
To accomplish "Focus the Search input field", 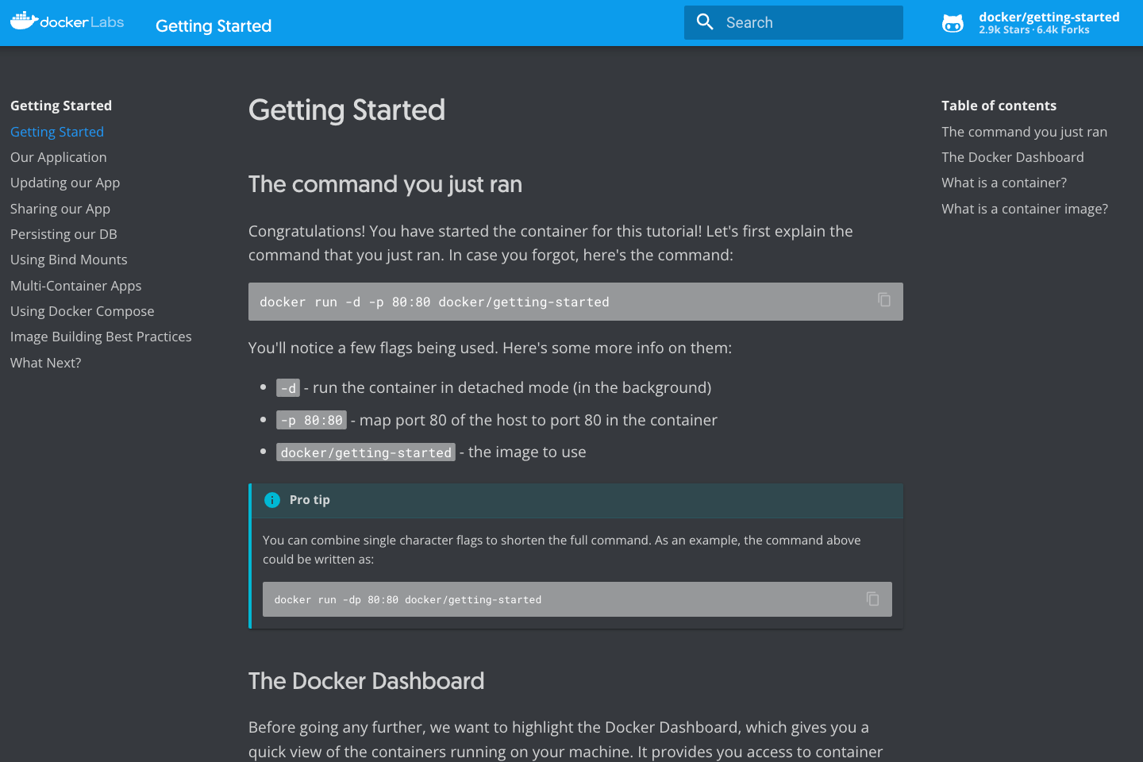I will 794,22.
